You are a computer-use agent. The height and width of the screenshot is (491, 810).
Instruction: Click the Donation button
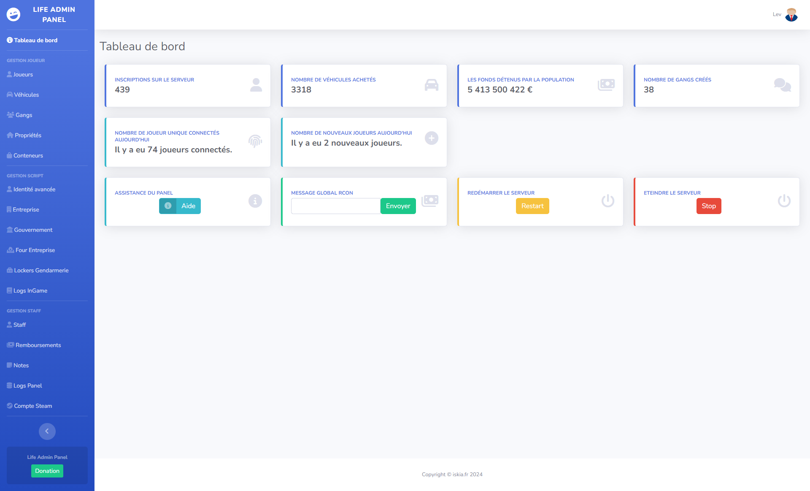pyautogui.click(x=47, y=471)
